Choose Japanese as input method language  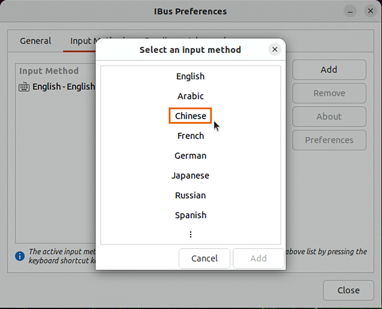(x=190, y=175)
